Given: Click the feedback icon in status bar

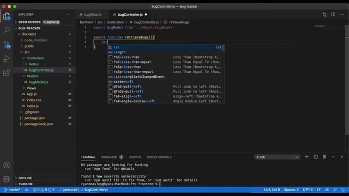Looking at the screenshot, I should [x=335, y=190].
